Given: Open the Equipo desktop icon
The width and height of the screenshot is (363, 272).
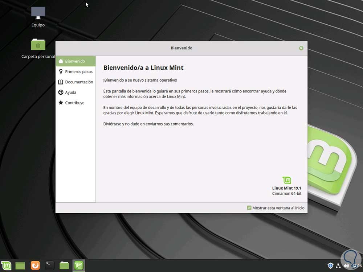Looking at the screenshot, I should [38, 17].
